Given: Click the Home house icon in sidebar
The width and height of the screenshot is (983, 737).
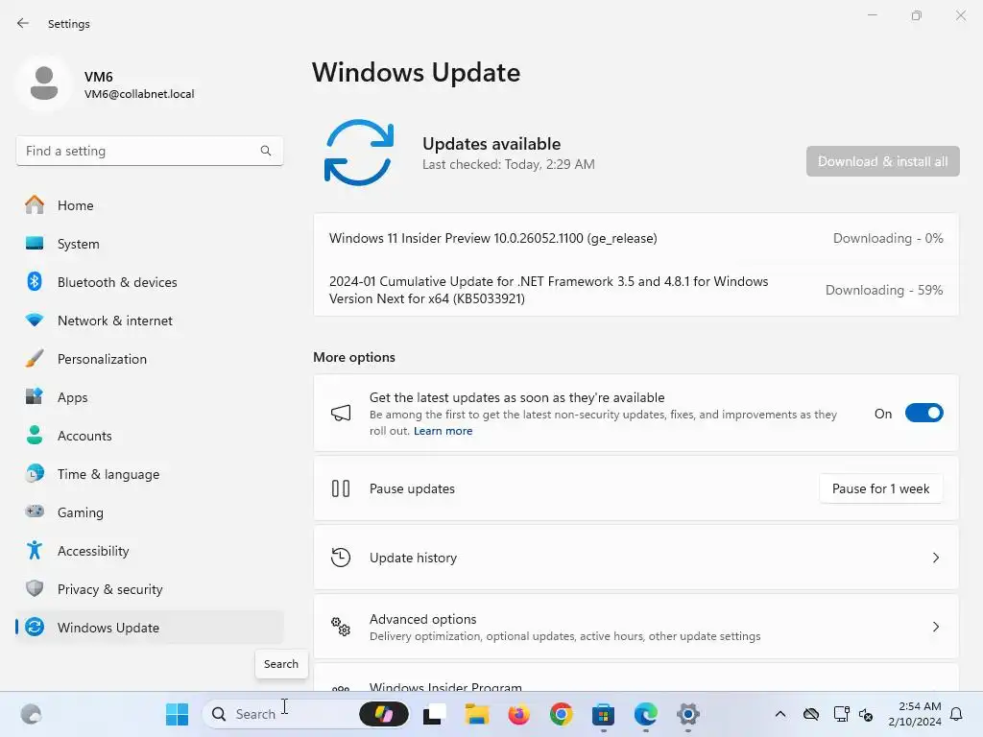Looking at the screenshot, I should tap(35, 205).
